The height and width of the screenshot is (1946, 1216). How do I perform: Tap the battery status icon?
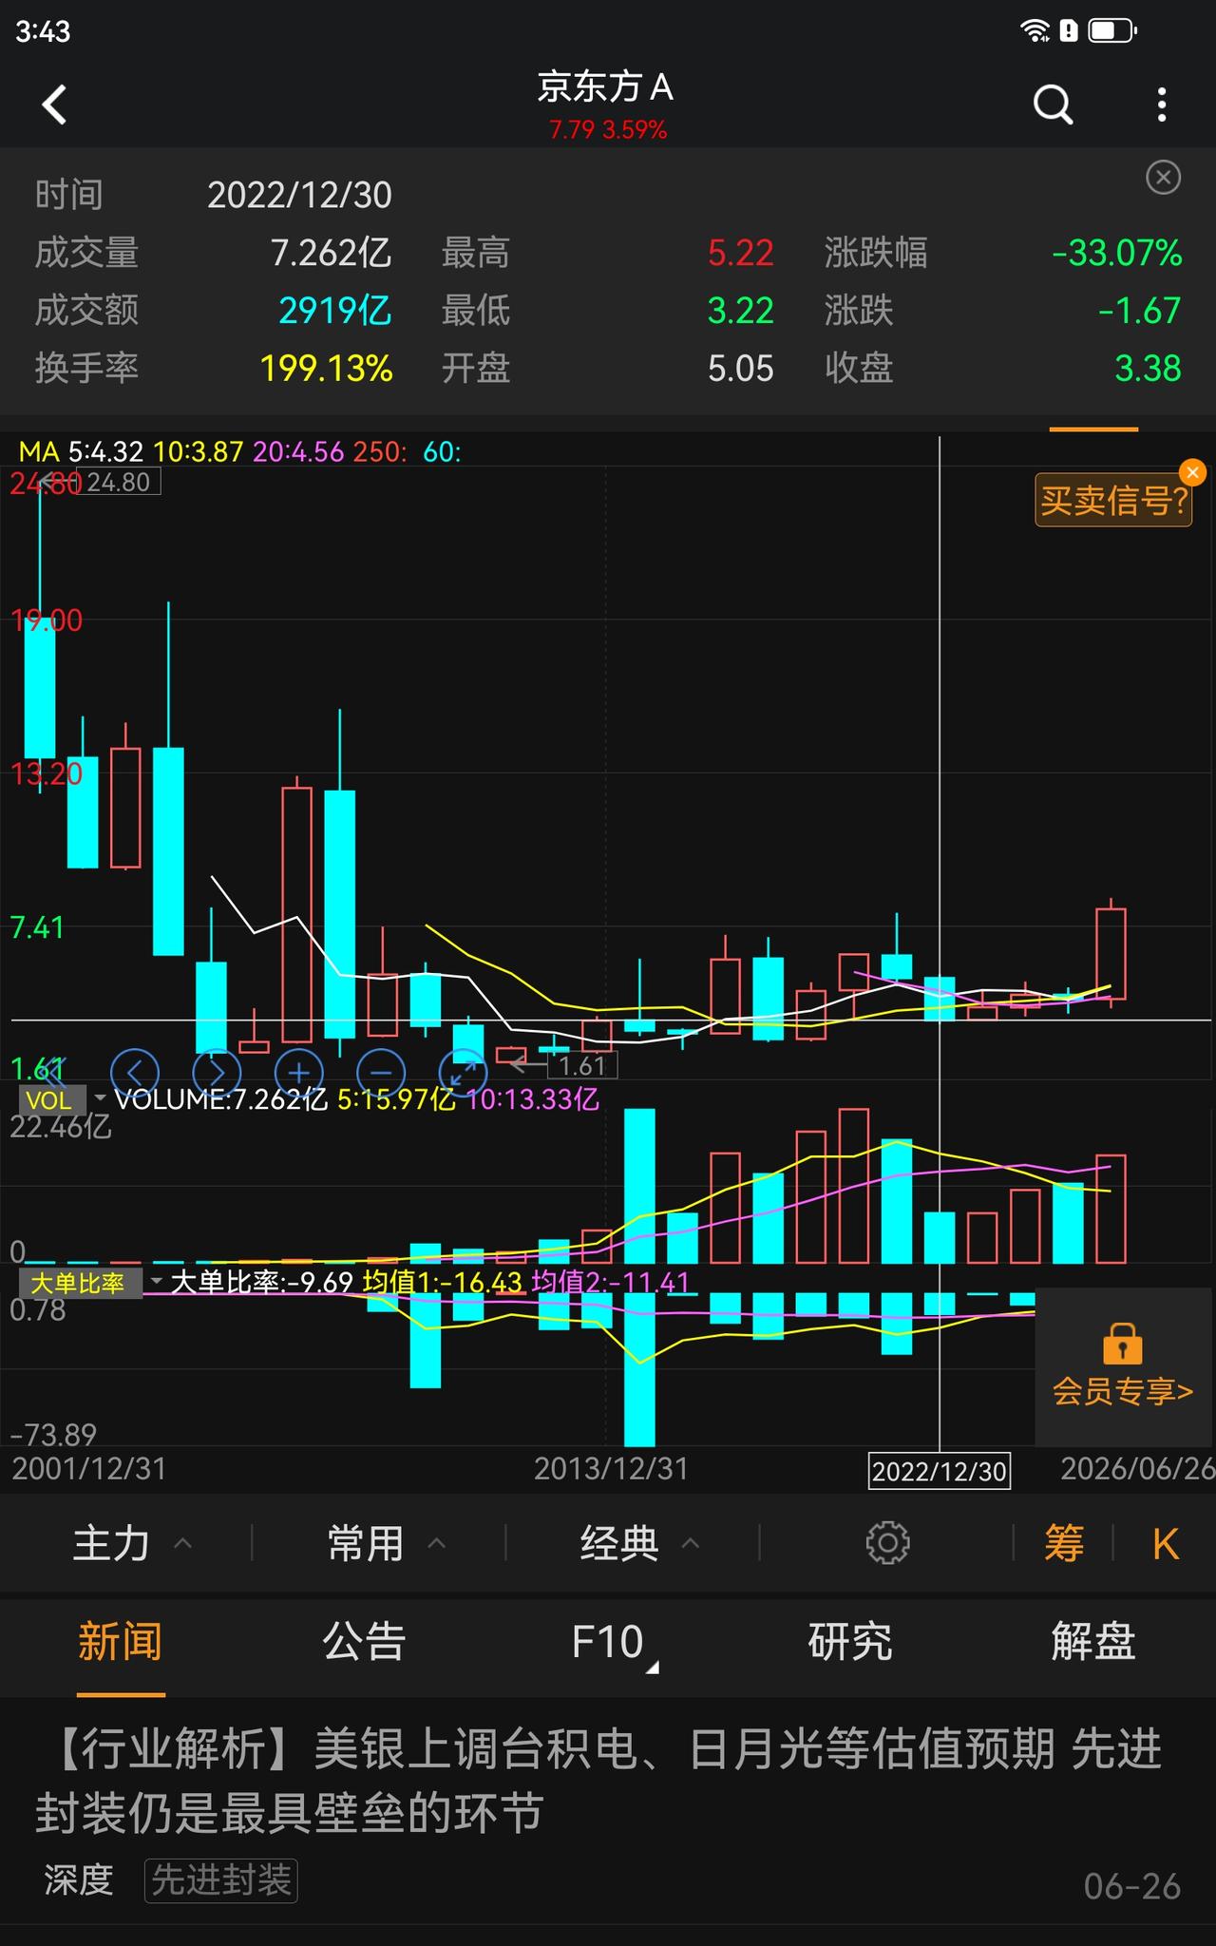1112,30
